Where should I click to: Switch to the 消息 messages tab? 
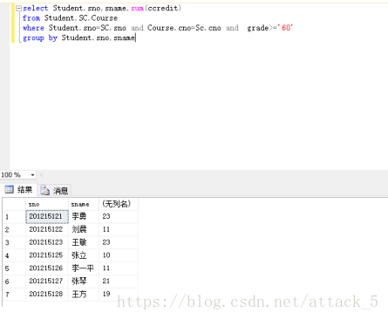pyautogui.click(x=54, y=190)
